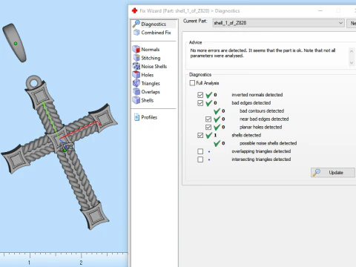This screenshot has height=267, width=356.
Task: Click the green check beside inverted normals
Action: point(209,95)
